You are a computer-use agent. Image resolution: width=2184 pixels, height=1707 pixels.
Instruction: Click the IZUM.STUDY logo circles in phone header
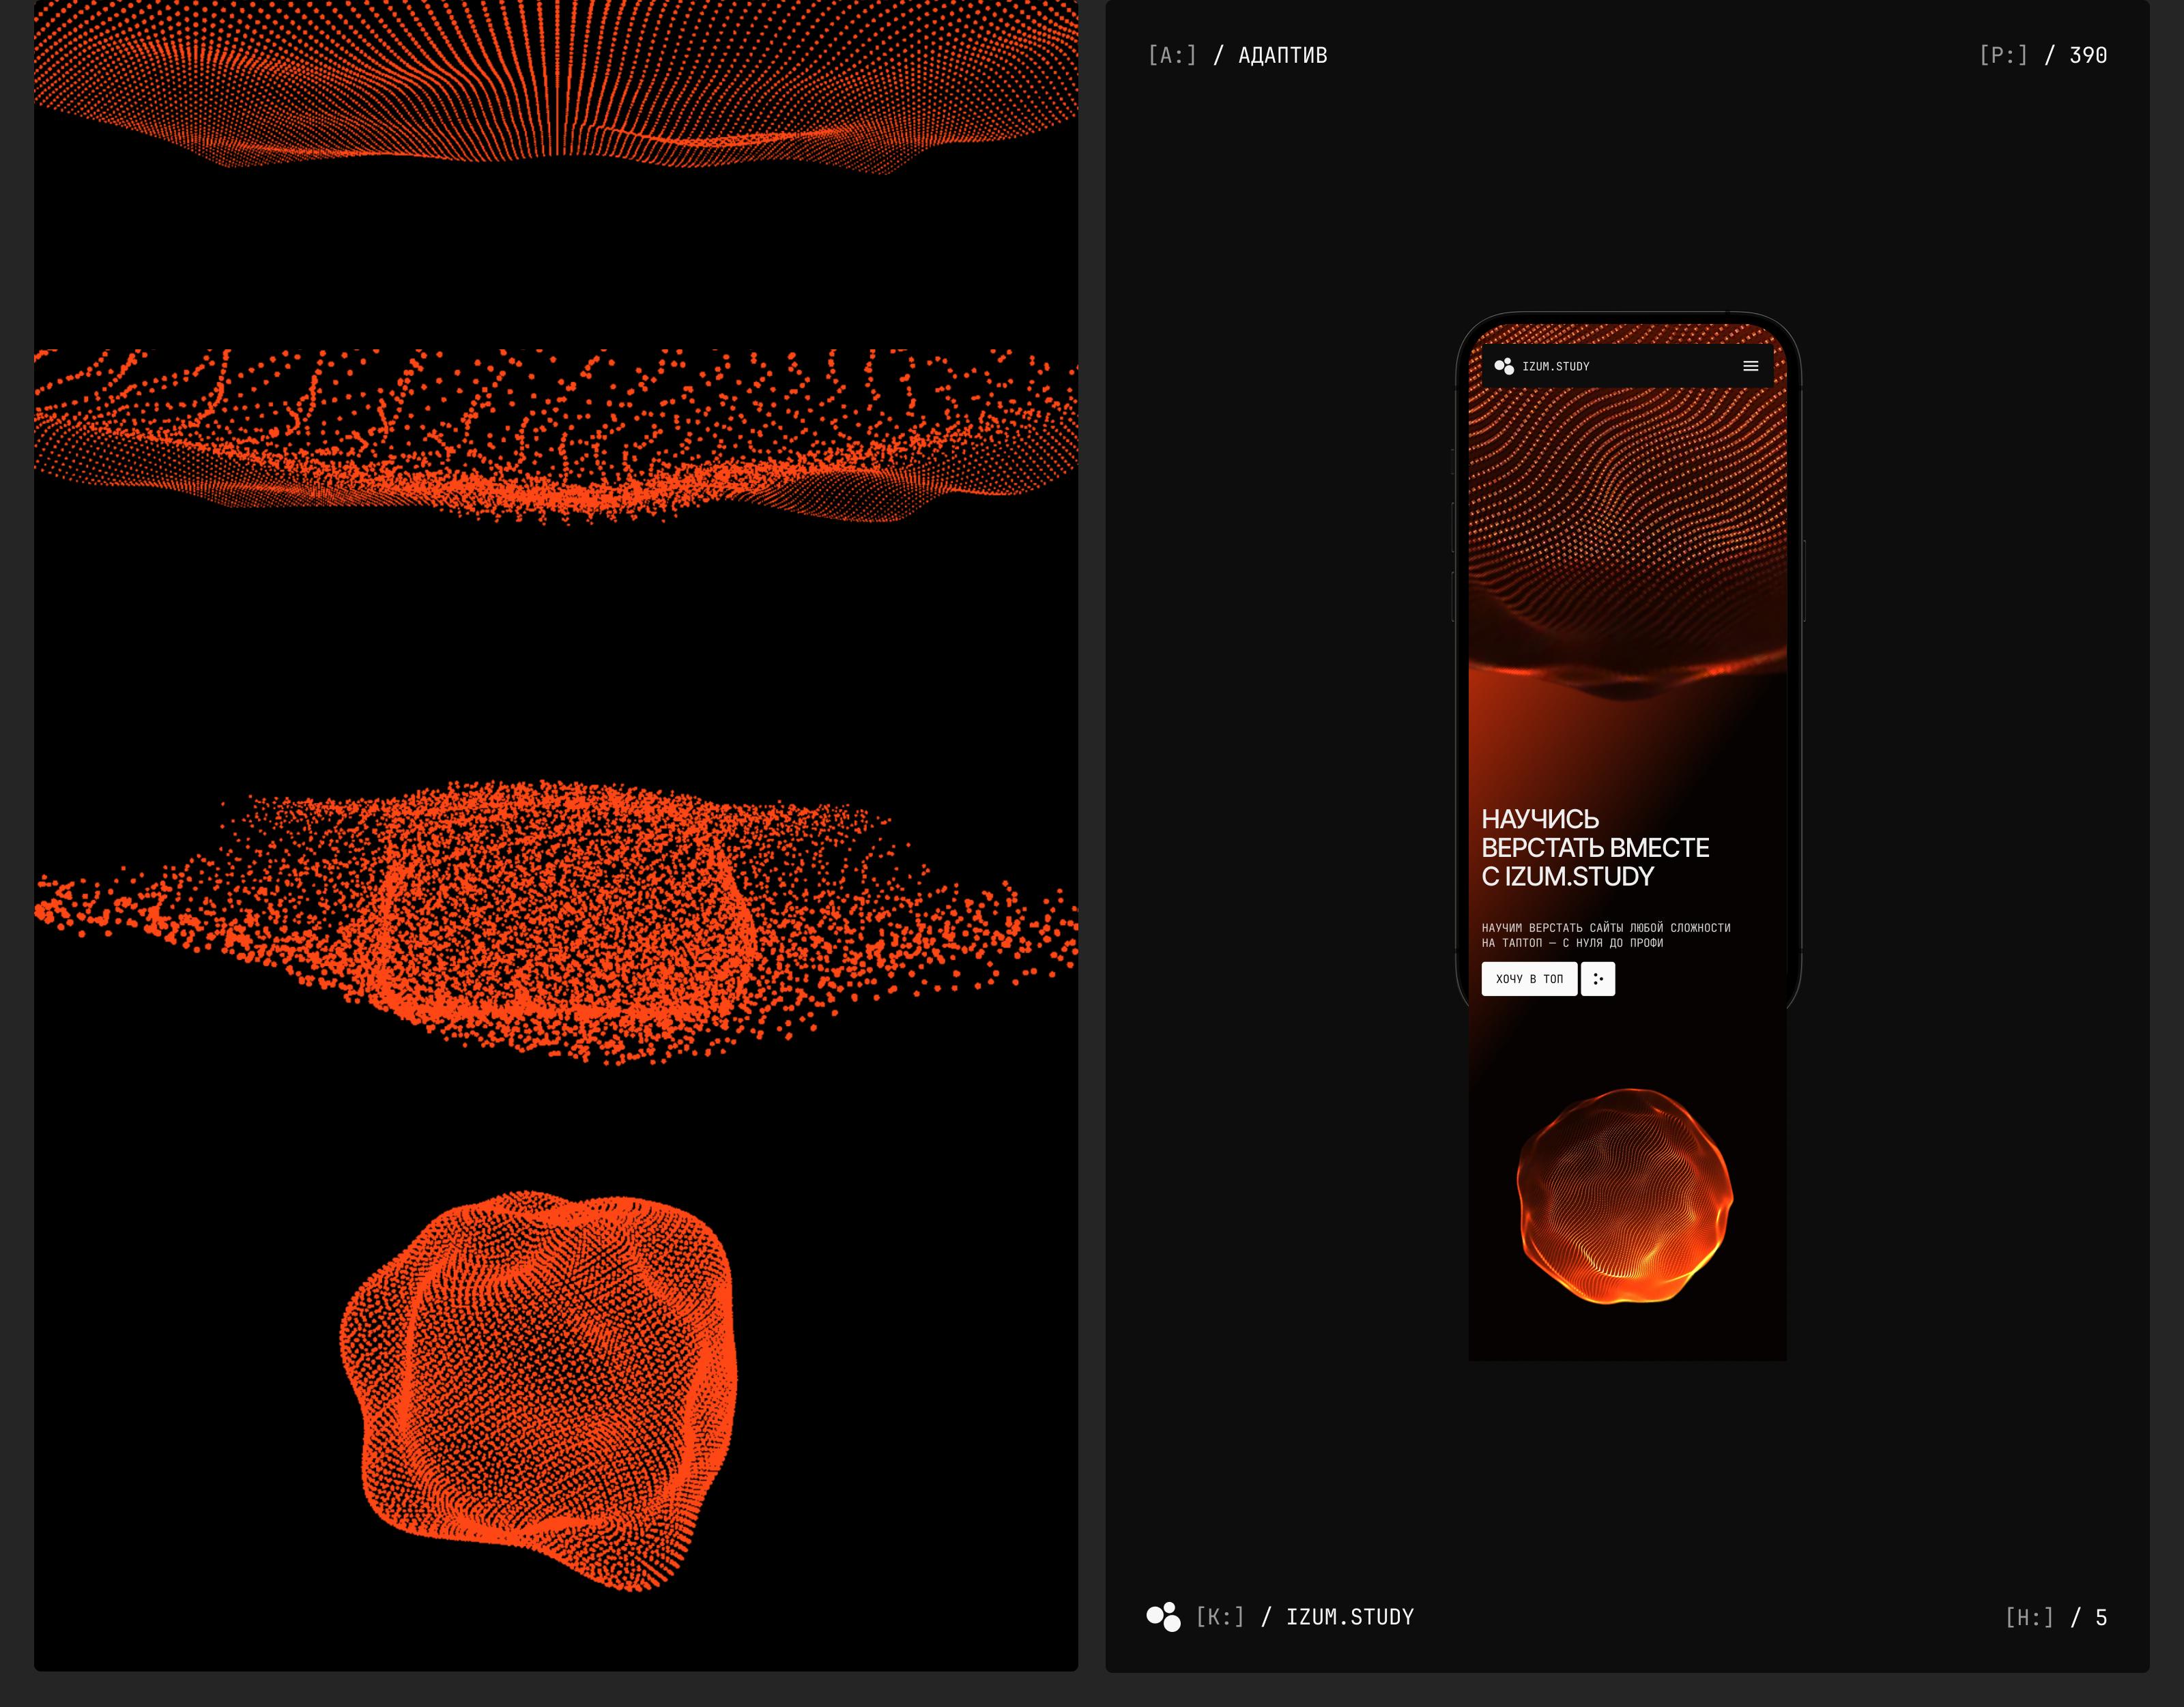coord(1503,366)
